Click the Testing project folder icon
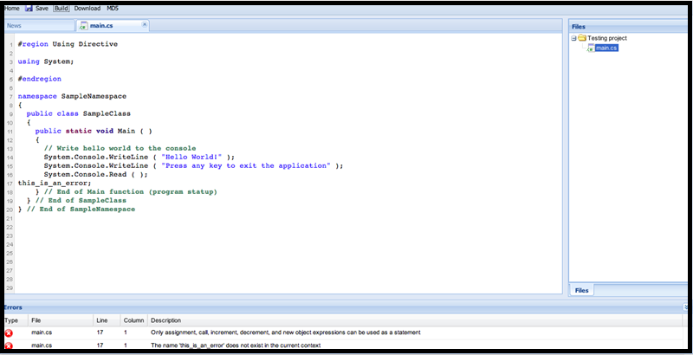 [x=582, y=38]
